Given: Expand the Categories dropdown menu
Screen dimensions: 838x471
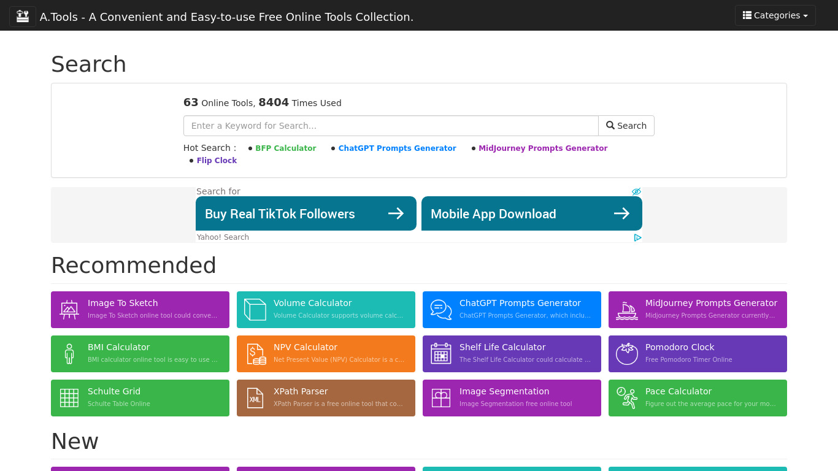Looking at the screenshot, I should (775, 15).
